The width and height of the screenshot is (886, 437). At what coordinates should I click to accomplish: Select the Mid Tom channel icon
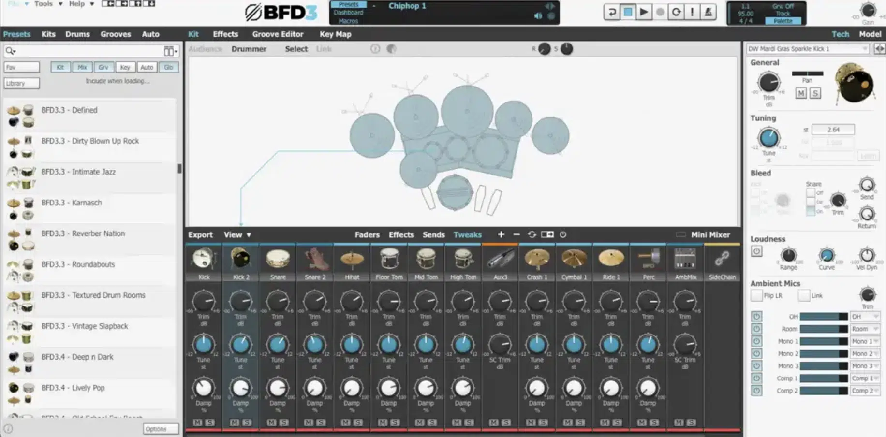[426, 259]
